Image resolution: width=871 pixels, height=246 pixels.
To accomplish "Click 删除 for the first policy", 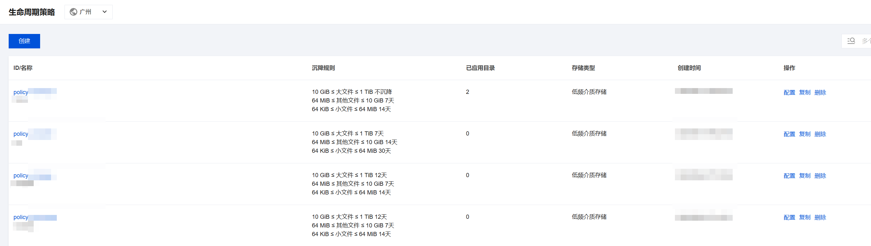I will point(820,93).
